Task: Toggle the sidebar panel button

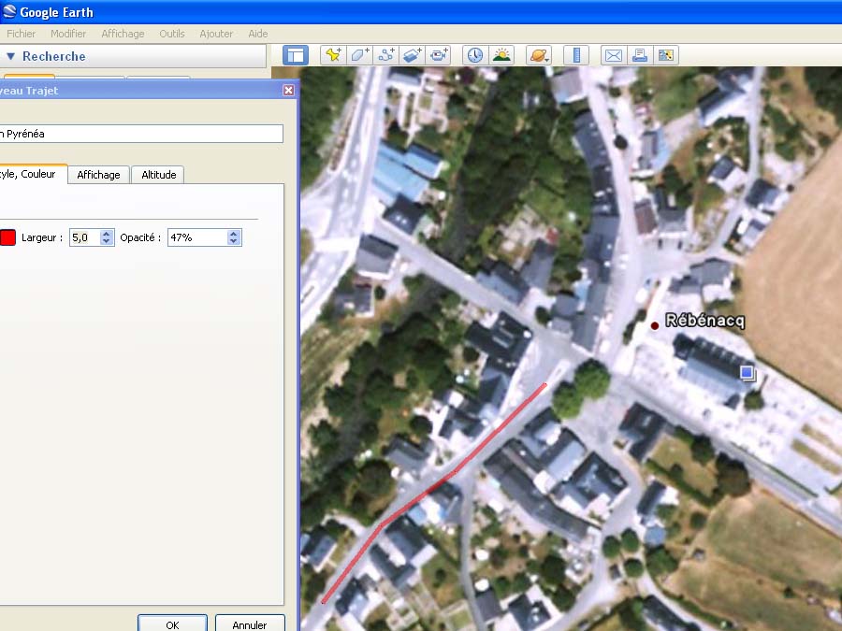Action: tap(296, 55)
